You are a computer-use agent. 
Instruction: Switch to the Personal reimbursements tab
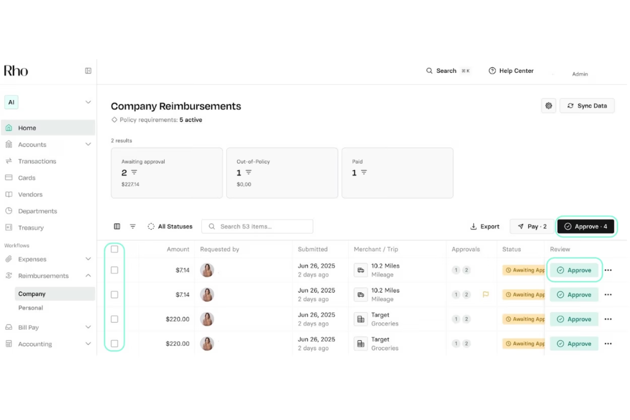click(30, 308)
